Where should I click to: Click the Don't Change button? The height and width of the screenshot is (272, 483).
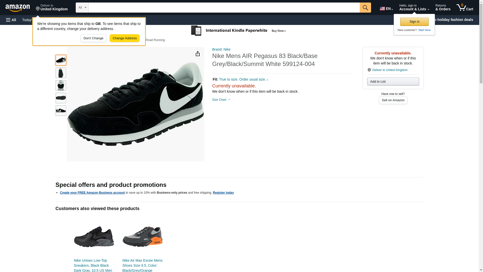click(x=93, y=38)
